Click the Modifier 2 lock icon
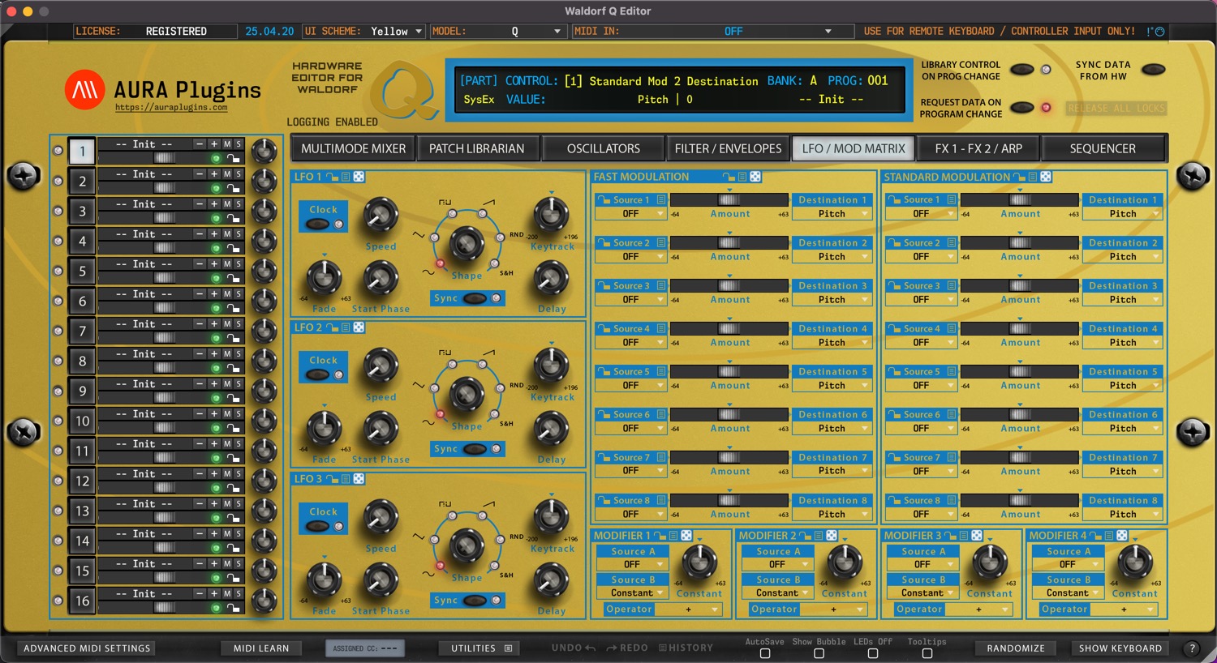The width and height of the screenshot is (1217, 663). pos(806,536)
